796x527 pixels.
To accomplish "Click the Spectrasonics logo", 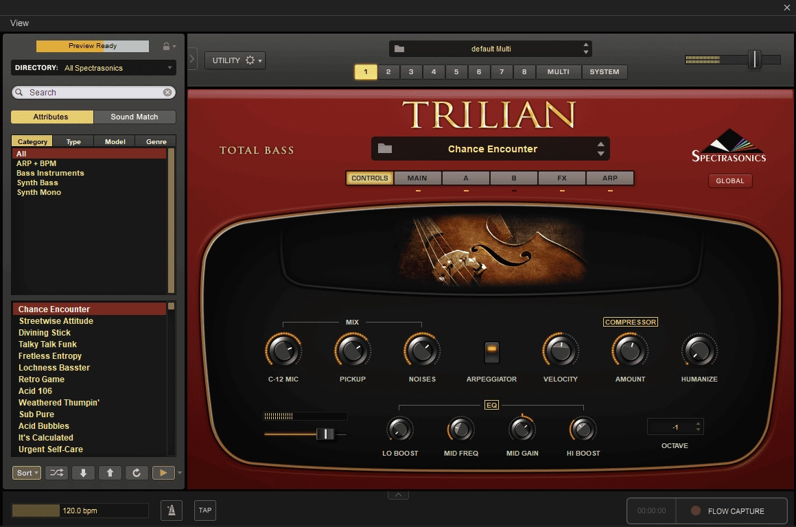I will (x=729, y=145).
